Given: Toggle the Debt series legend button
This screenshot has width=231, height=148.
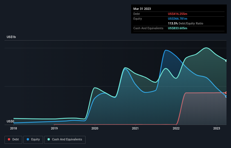Looking at the screenshot, I should point(14,140).
